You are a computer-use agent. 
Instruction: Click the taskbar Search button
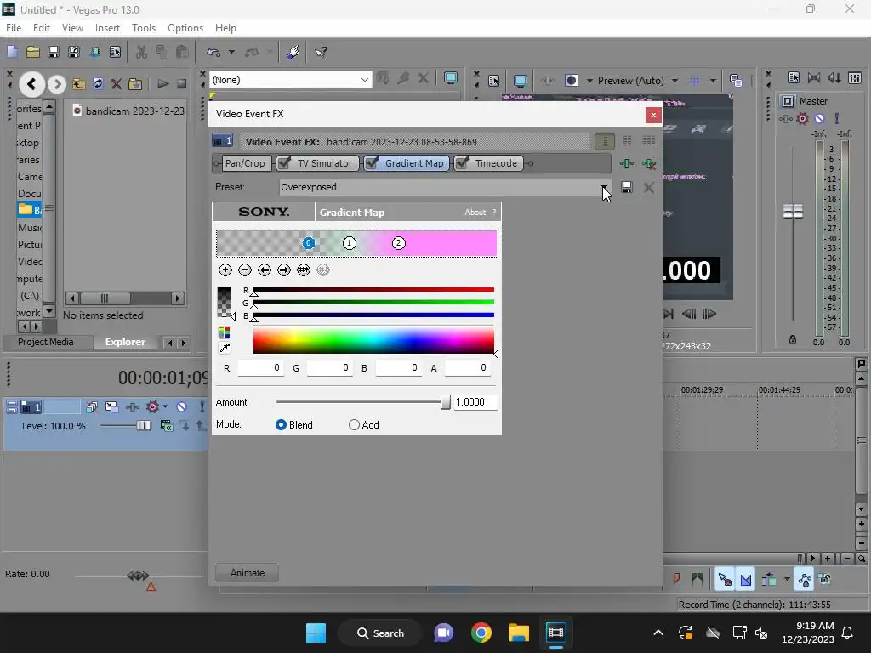(x=380, y=633)
